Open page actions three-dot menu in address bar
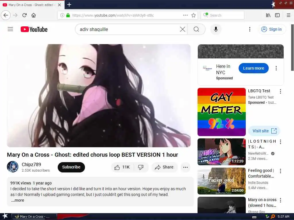The image size is (294, 220). [x=185, y=15]
